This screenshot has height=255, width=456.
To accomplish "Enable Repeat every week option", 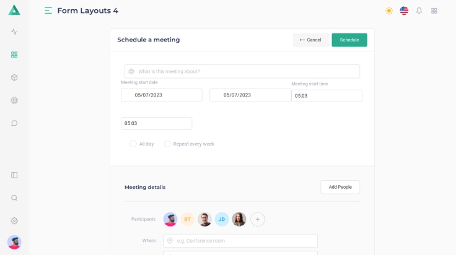I will pyautogui.click(x=167, y=144).
